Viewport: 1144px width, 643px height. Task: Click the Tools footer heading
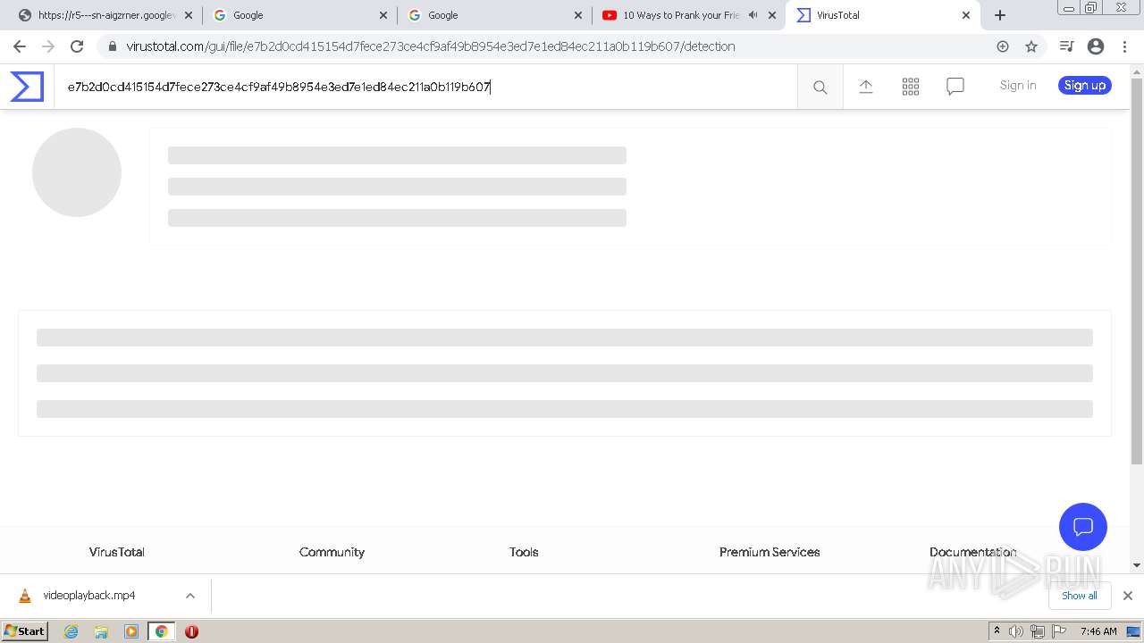(524, 552)
